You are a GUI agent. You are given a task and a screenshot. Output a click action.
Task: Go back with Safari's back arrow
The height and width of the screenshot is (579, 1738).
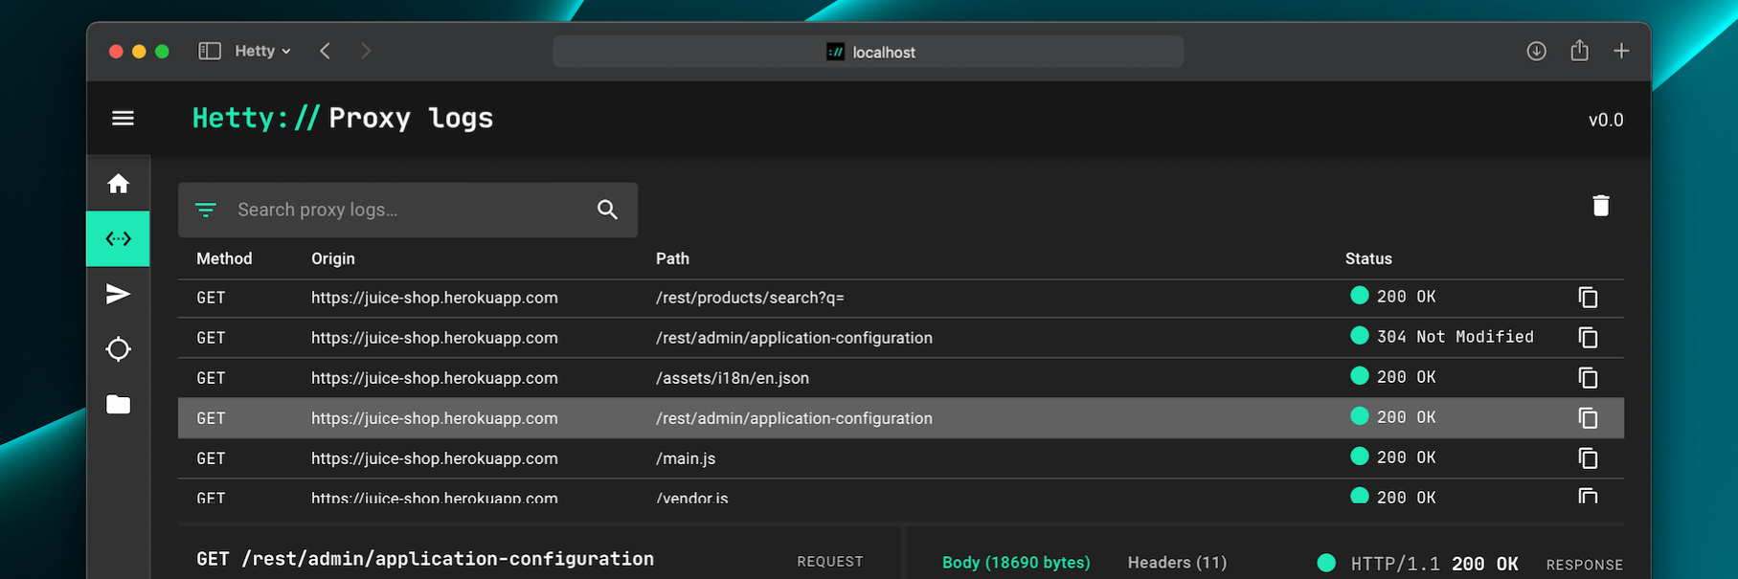[x=326, y=51]
